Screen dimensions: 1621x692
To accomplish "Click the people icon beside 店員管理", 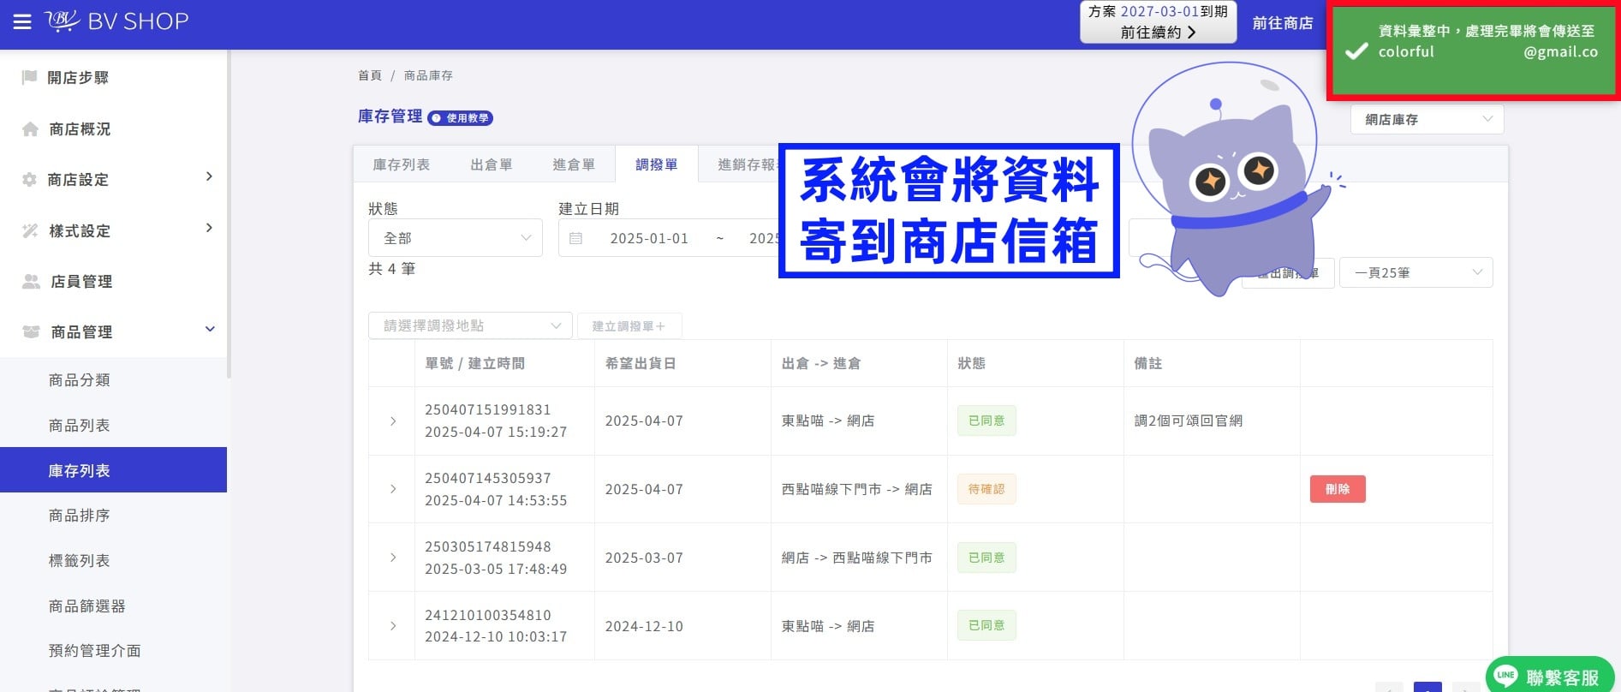I will [x=31, y=282].
